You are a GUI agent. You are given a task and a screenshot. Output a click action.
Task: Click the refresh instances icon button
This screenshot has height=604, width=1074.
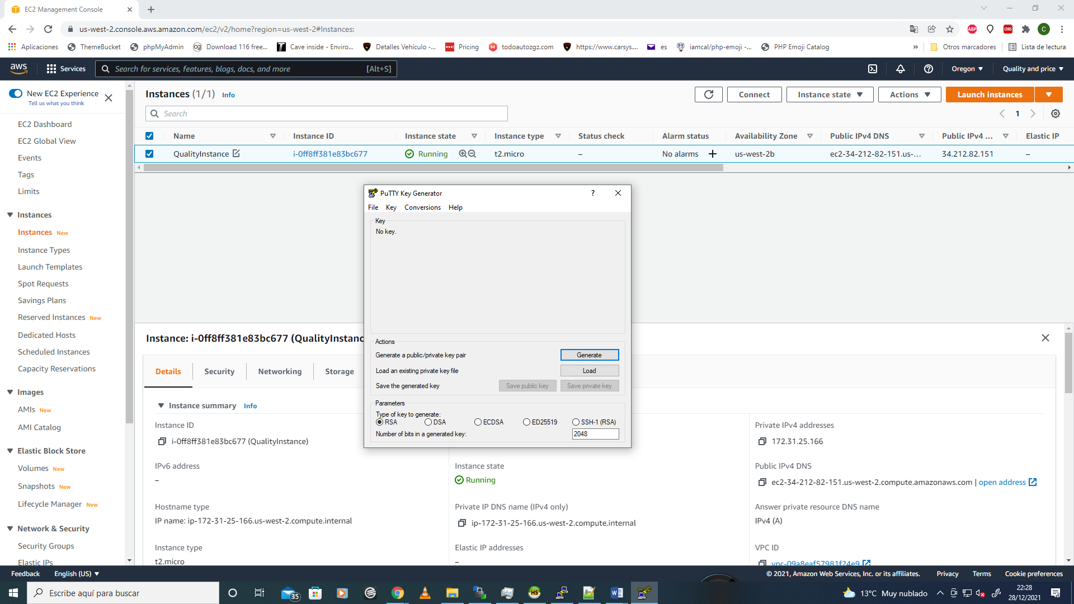(x=708, y=95)
